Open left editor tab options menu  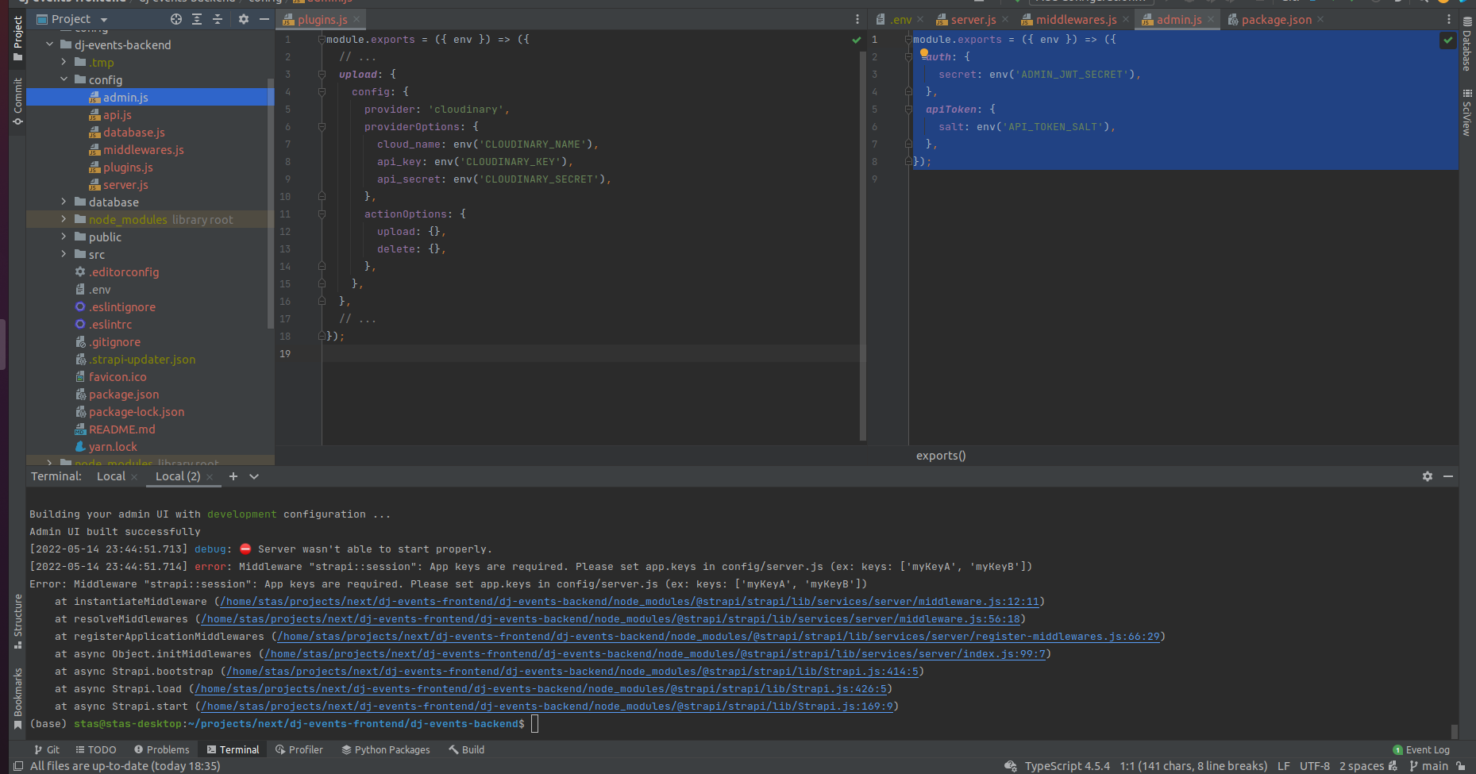click(857, 19)
